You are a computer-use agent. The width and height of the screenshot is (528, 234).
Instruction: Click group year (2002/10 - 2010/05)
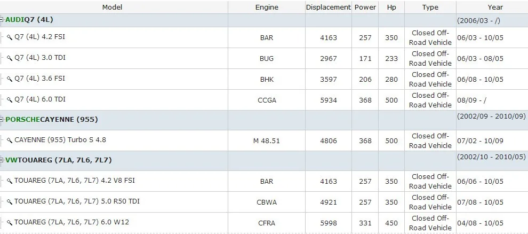(x=491, y=157)
